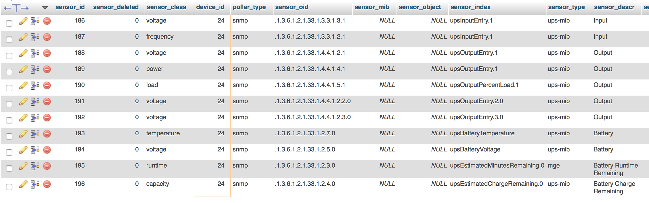
Task: Sort by the sensor_id column header
Action: 70,7
